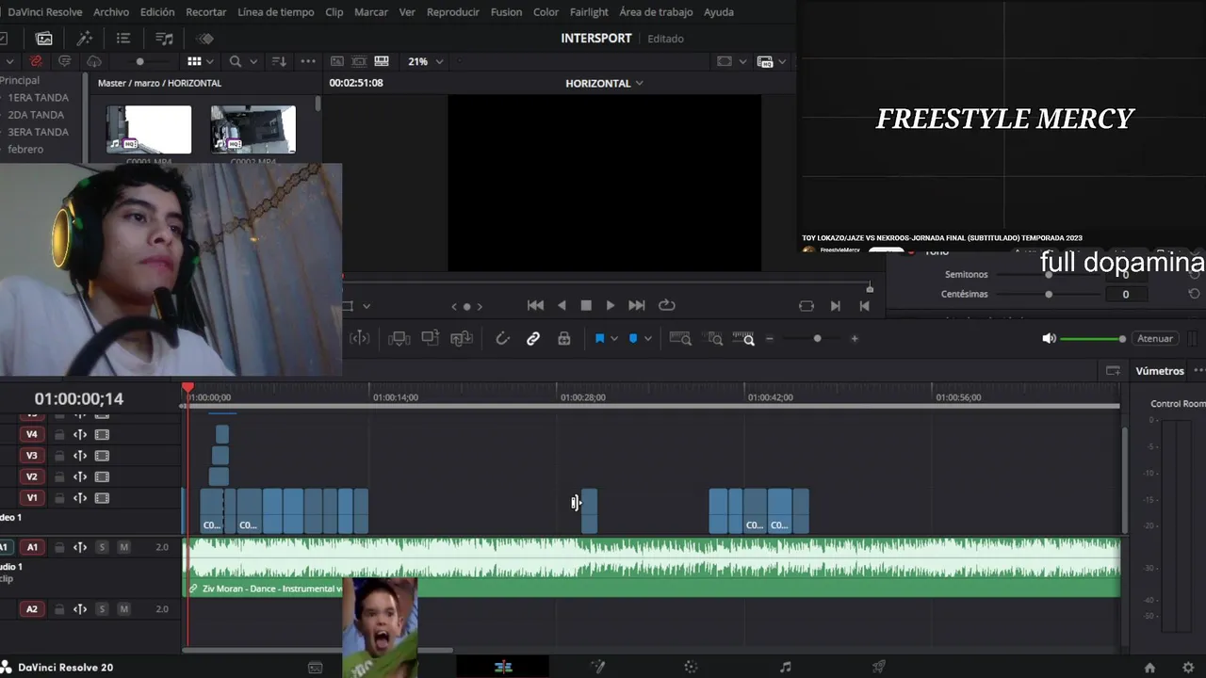Open the Archivo menu
This screenshot has width=1206, height=678.
click(x=111, y=12)
